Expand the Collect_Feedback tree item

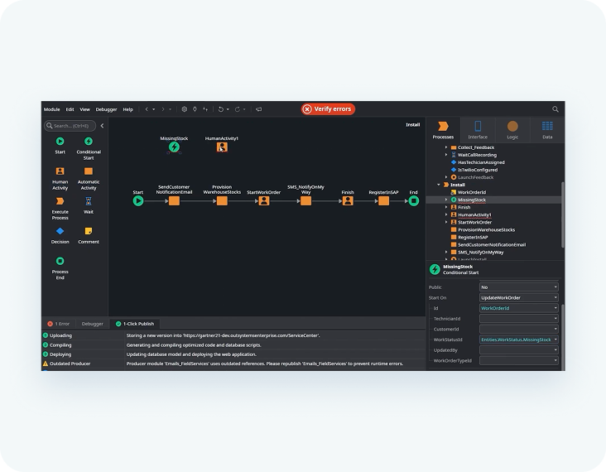tap(446, 147)
